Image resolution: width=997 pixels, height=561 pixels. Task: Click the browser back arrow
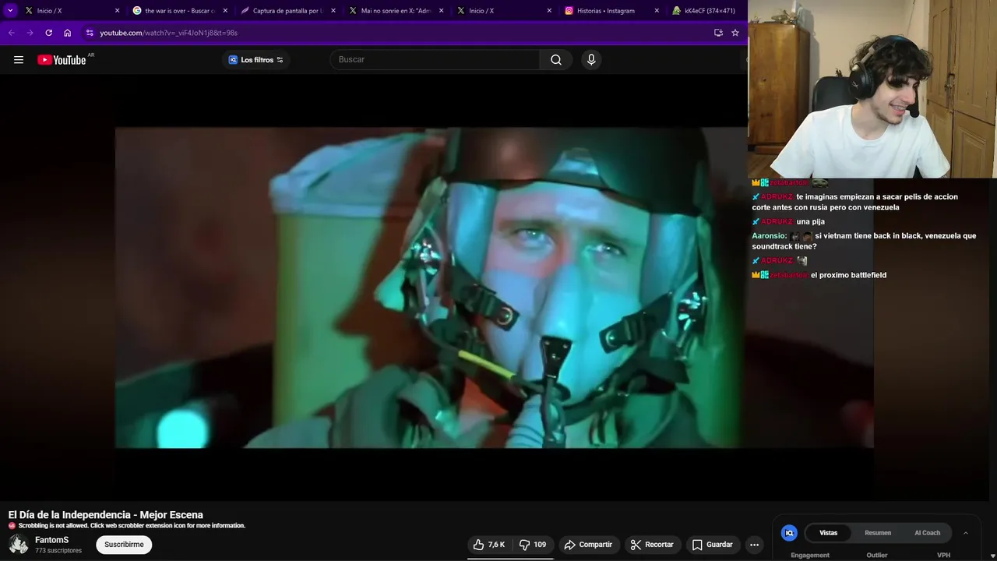tap(11, 33)
